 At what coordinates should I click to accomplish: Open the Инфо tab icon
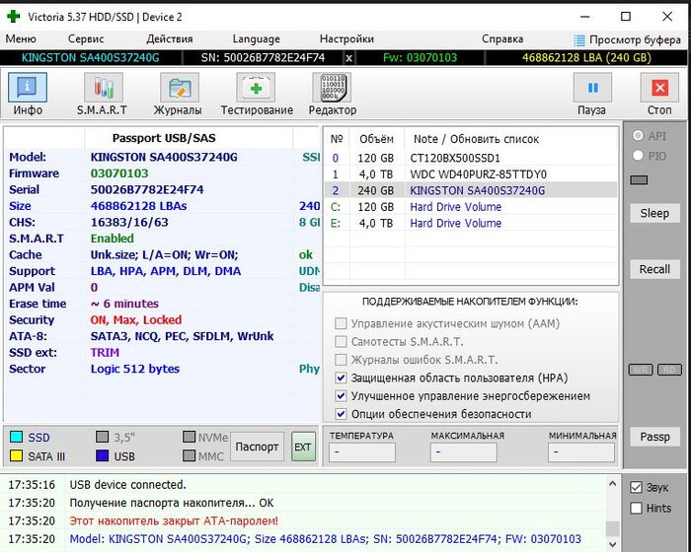coord(28,88)
